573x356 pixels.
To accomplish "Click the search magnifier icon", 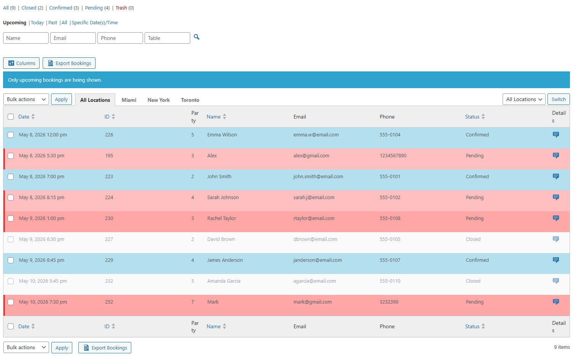I will click(x=196, y=37).
